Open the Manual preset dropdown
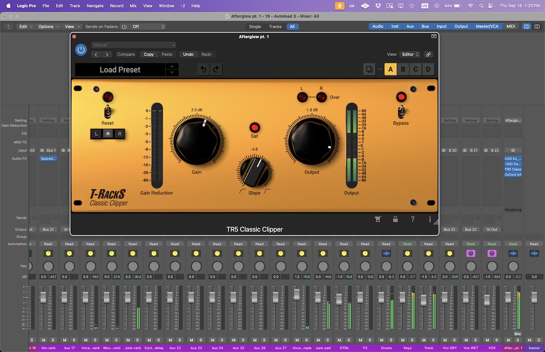Screen dimensions: 545x352 pyautogui.click(x=133, y=44)
